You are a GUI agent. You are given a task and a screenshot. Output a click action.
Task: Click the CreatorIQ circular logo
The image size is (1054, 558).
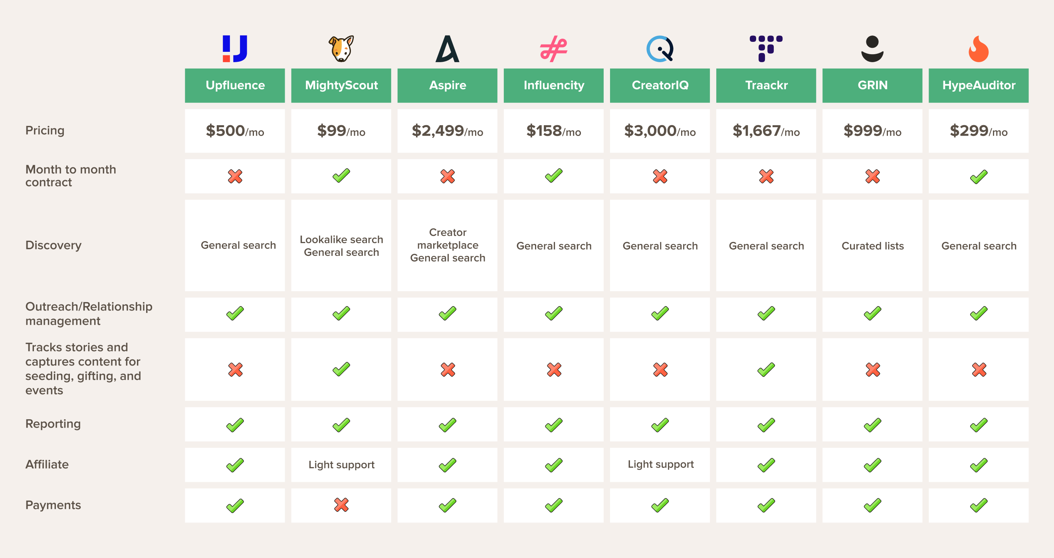[660, 49]
